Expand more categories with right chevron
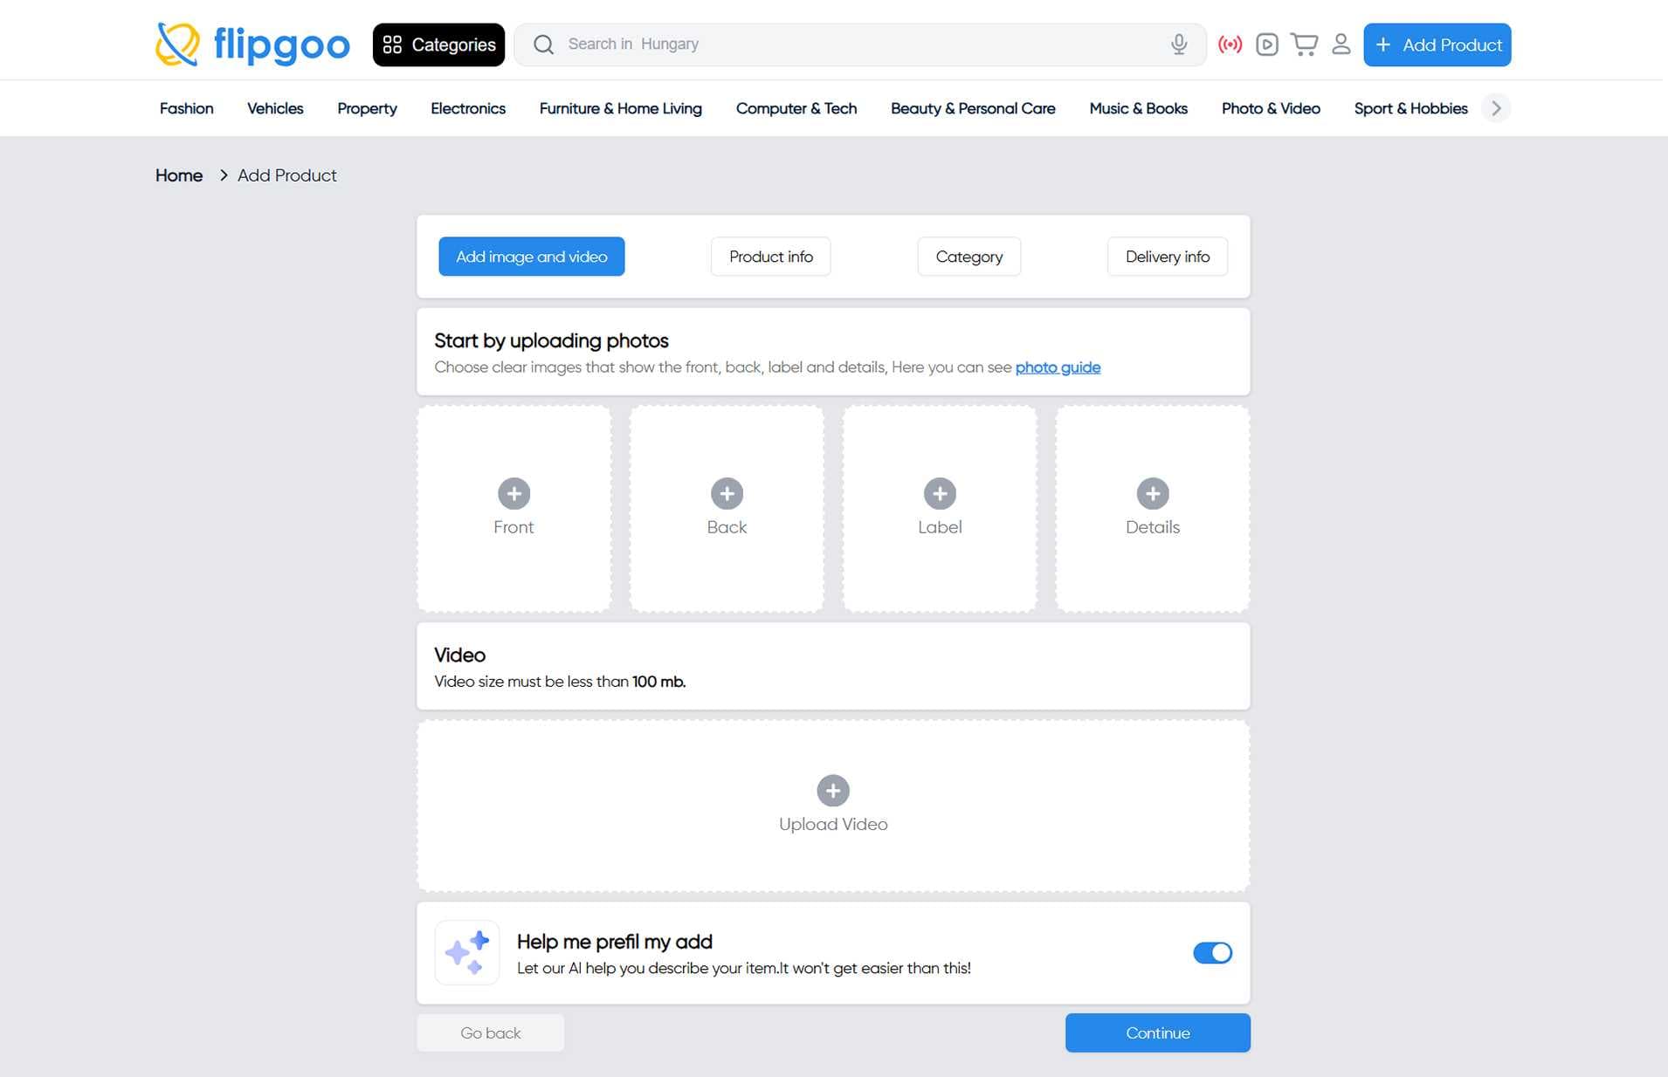Viewport: 1668px width, 1077px height. click(1496, 108)
